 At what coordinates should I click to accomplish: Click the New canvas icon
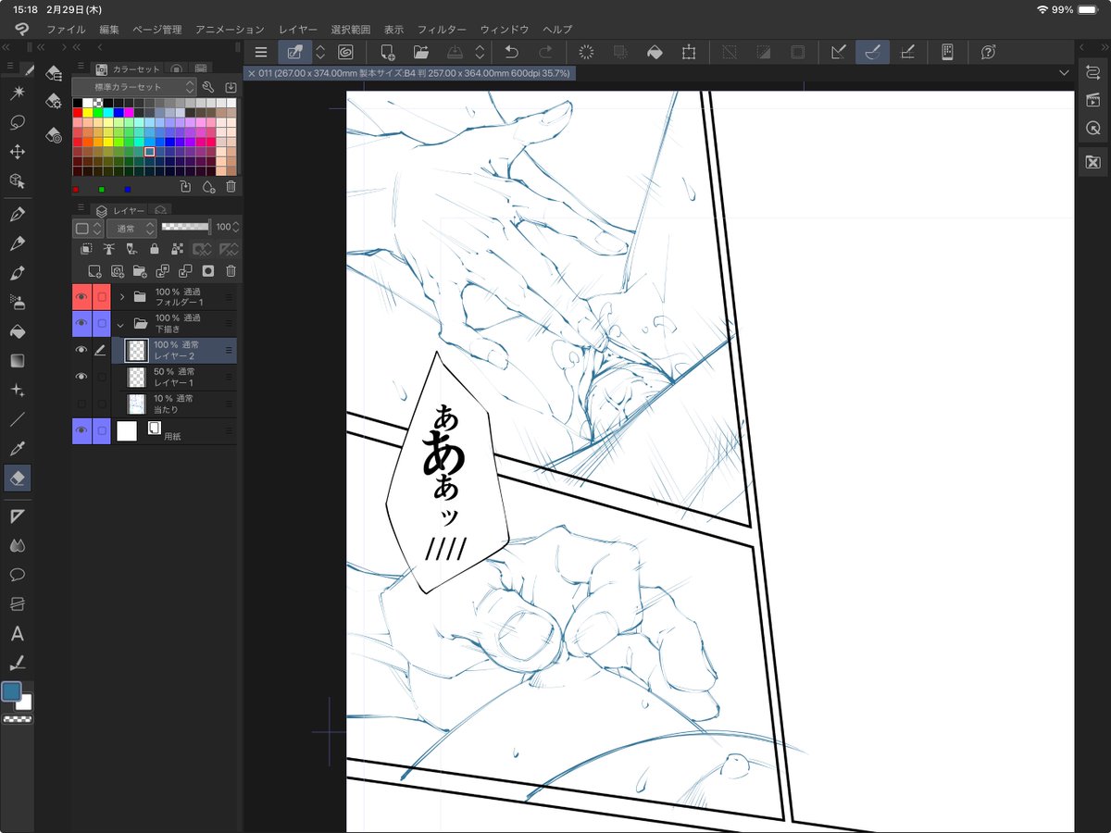pos(387,53)
